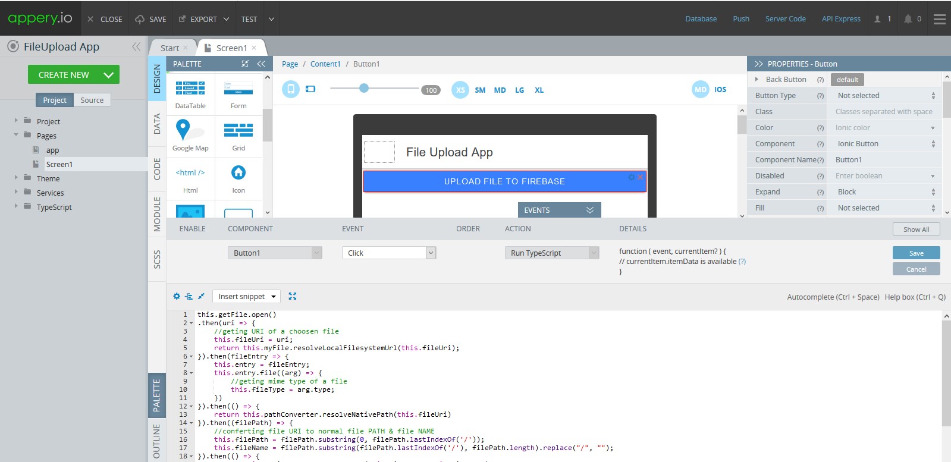Screen dimensions: 951x462
Task: Save the event handler
Action: tap(916, 253)
